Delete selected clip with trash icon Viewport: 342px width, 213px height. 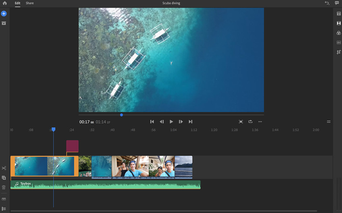click(x=4, y=187)
